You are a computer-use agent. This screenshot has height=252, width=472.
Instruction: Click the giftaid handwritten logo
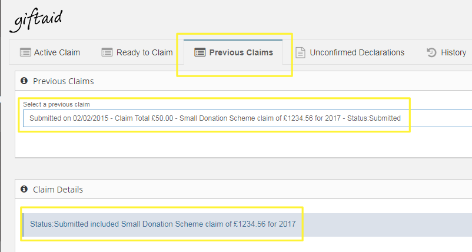pyautogui.click(x=36, y=21)
